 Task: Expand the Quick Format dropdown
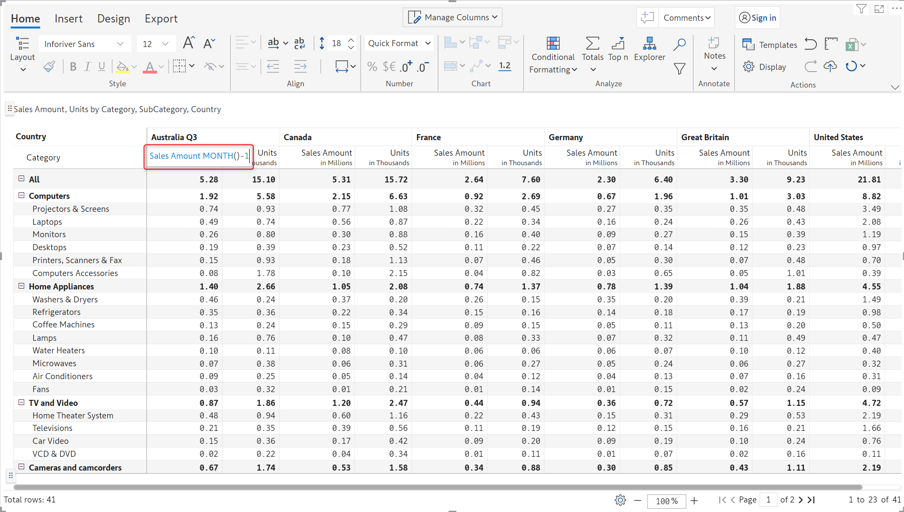click(399, 43)
